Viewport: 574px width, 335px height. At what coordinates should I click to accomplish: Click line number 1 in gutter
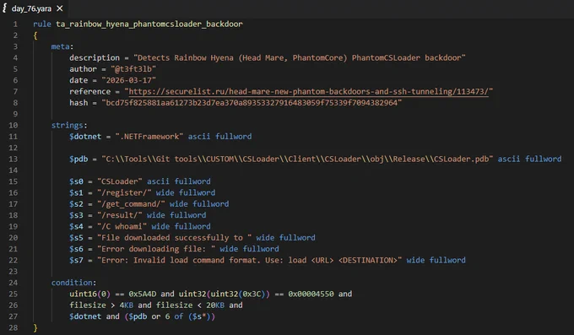(x=15, y=24)
